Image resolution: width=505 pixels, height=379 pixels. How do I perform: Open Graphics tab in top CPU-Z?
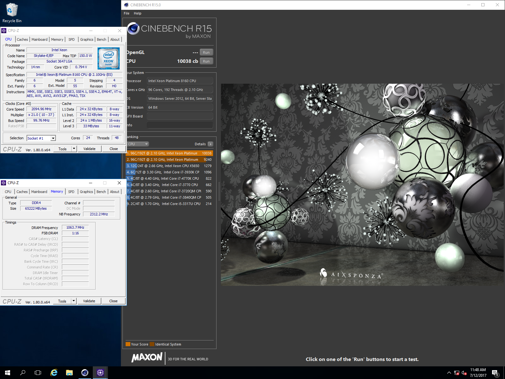[x=87, y=39]
